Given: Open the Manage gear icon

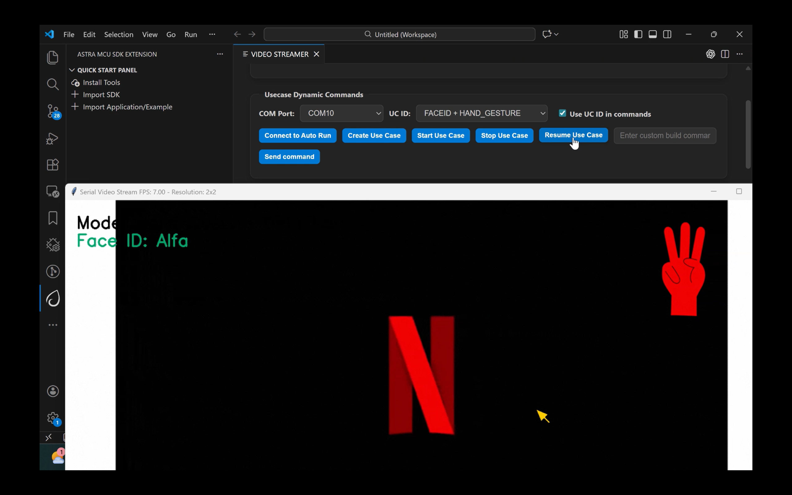Looking at the screenshot, I should point(53,418).
